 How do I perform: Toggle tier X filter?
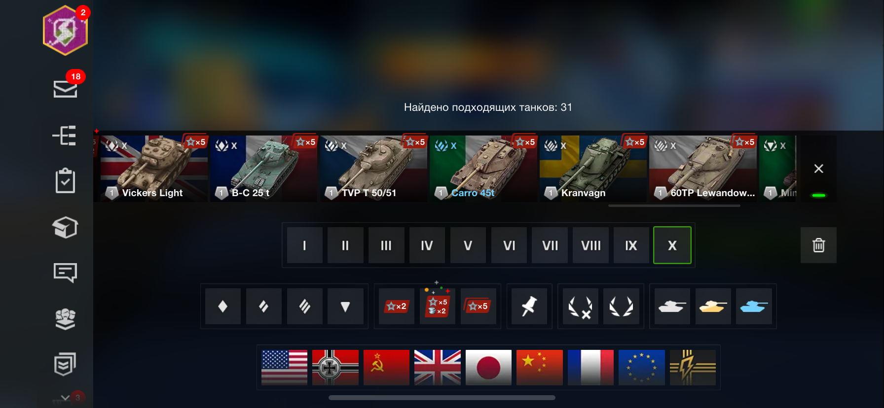(x=672, y=245)
